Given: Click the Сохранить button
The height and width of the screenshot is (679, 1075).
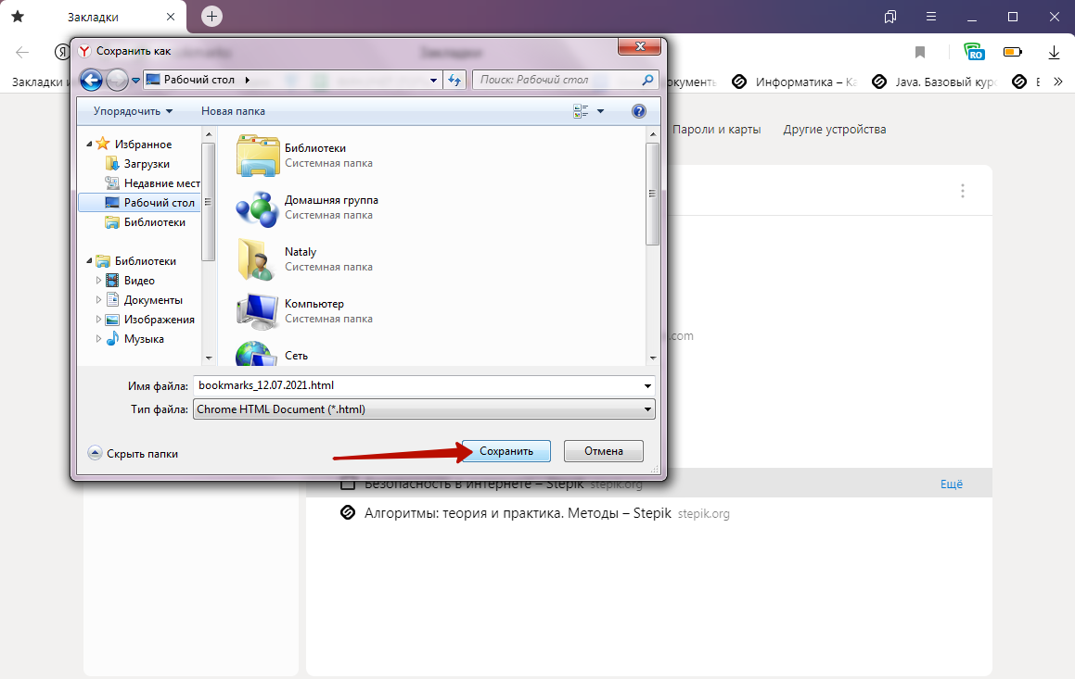Looking at the screenshot, I should point(506,451).
